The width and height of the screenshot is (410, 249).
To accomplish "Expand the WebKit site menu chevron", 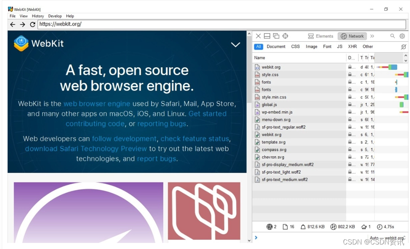I will coord(235,45).
